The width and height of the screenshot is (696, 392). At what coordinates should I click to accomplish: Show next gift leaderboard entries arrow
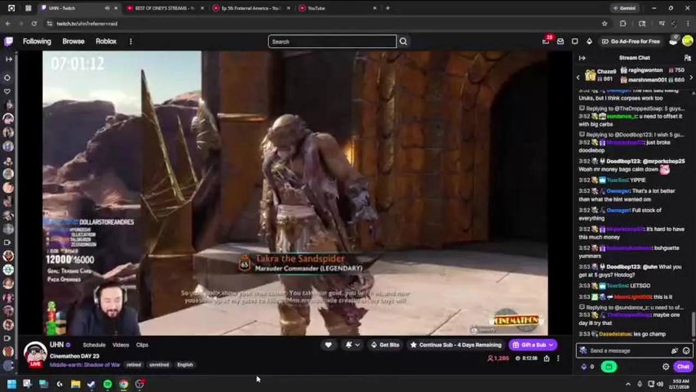pyautogui.click(x=691, y=77)
